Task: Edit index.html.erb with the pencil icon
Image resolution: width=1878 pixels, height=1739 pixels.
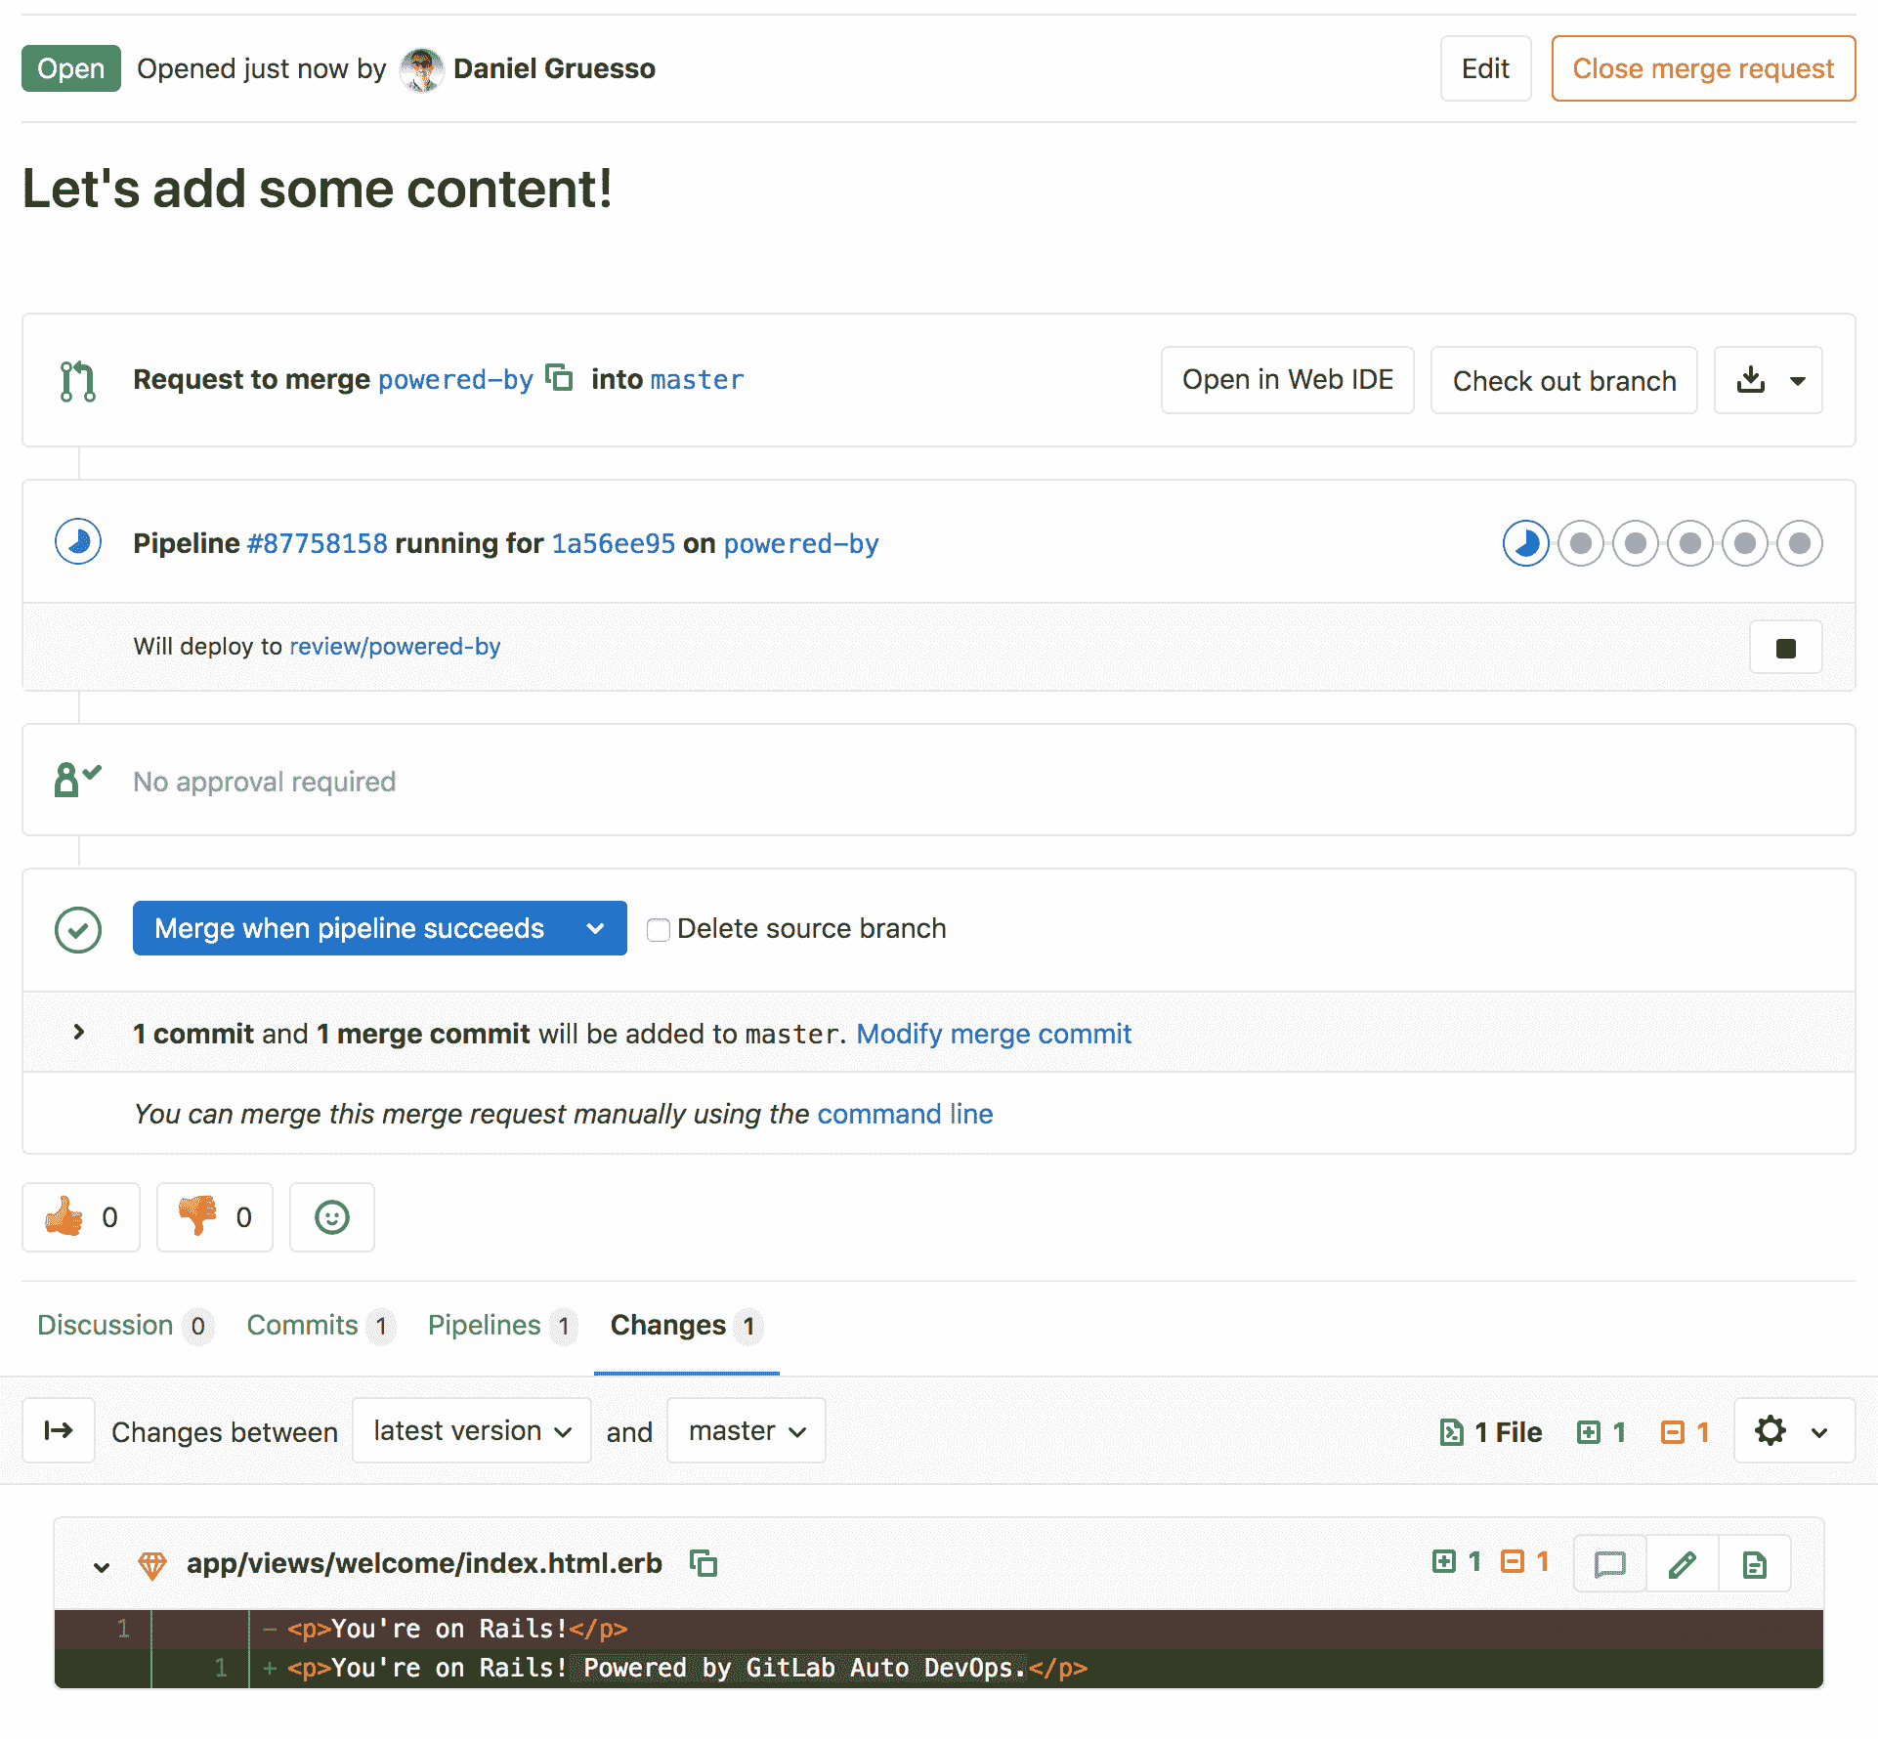Action: 1682,1564
